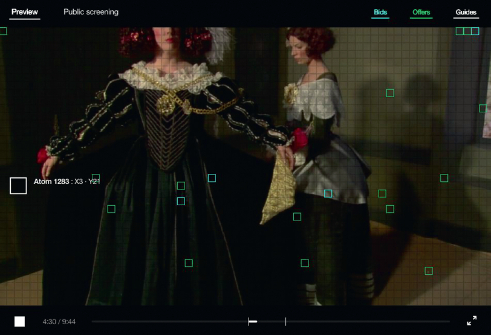Image resolution: width=491 pixels, height=335 pixels.
Task: Toggle the Bids overlay
Action: coord(380,12)
